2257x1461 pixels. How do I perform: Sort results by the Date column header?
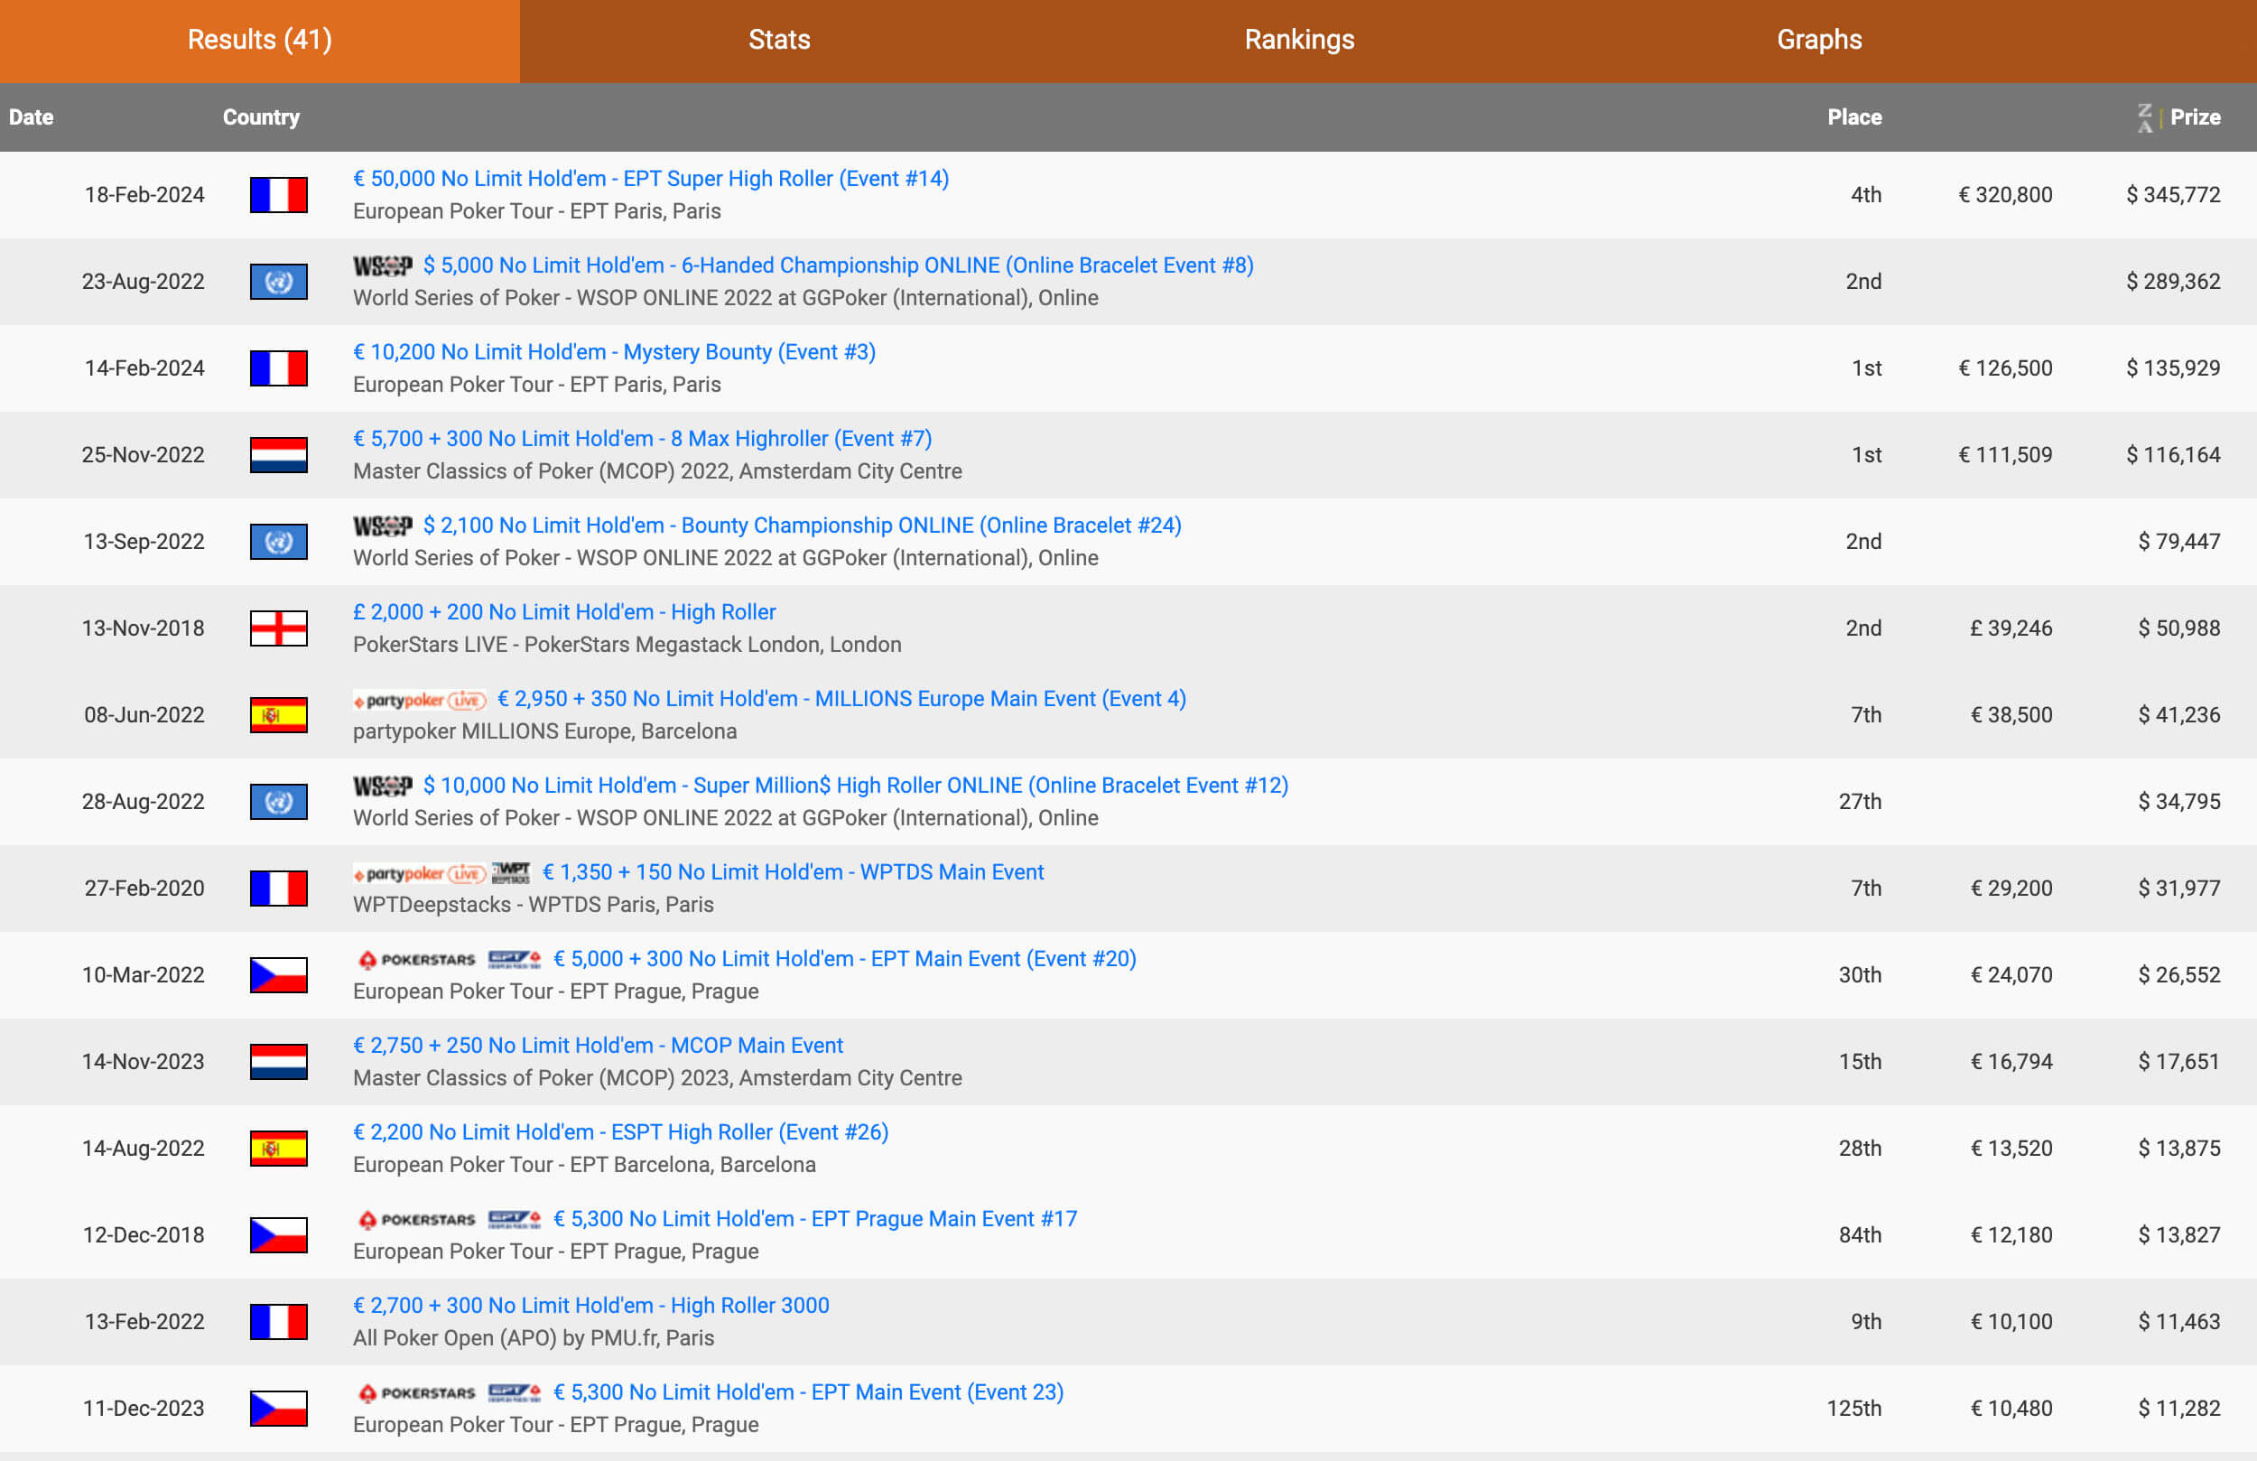coord(32,117)
